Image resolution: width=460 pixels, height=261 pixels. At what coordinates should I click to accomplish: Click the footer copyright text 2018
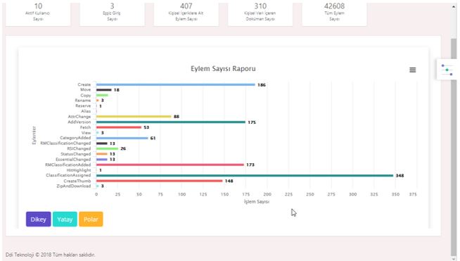[x=51, y=255]
